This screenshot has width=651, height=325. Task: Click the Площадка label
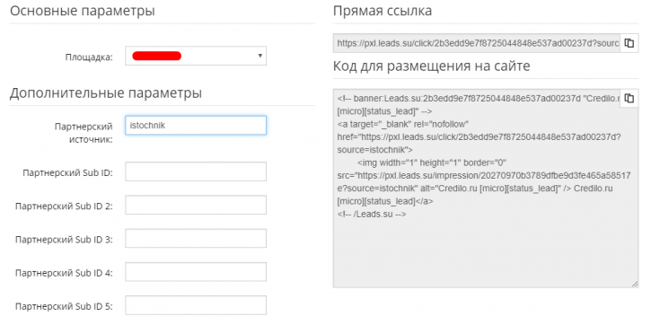click(x=89, y=57)
